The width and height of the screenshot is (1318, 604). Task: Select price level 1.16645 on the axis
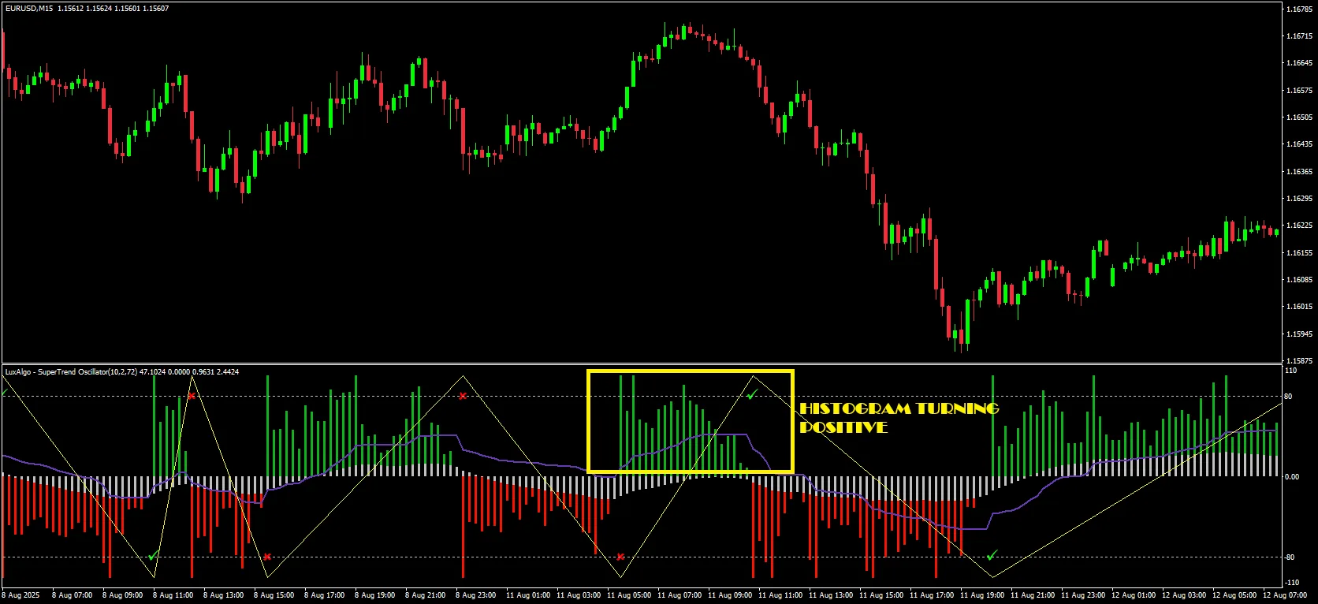1299,63
